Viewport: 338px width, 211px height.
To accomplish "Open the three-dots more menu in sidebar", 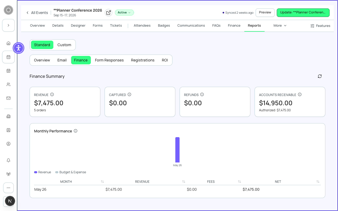I will pyautogui.click(x=8, y=188).
